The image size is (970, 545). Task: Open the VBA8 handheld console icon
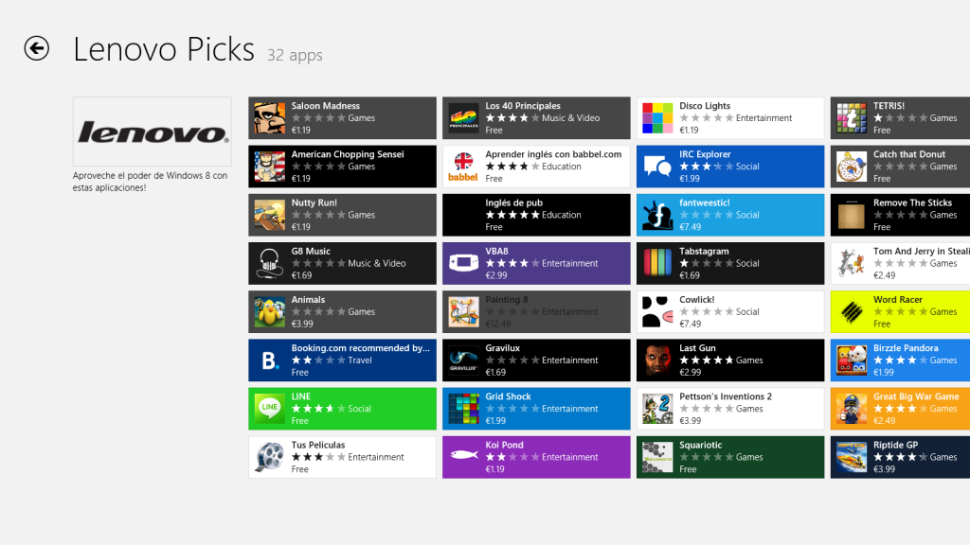[x=463, y=263]
